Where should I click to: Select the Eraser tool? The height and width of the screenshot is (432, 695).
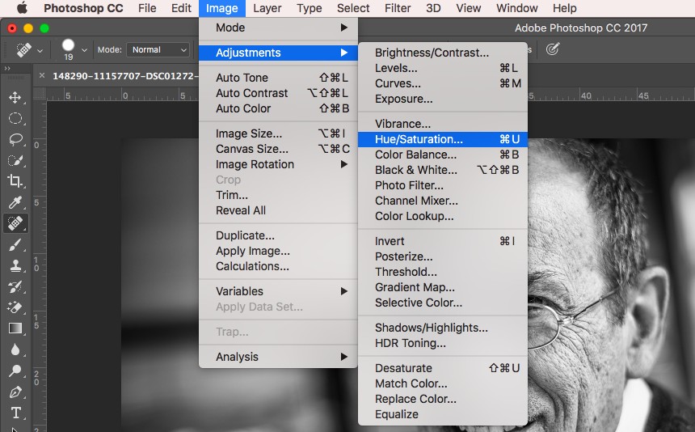(15, 307)
